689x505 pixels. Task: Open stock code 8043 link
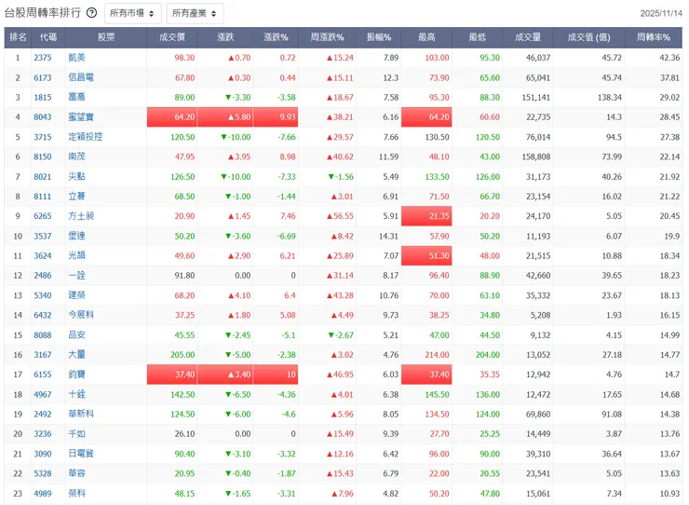click(43, 117)
